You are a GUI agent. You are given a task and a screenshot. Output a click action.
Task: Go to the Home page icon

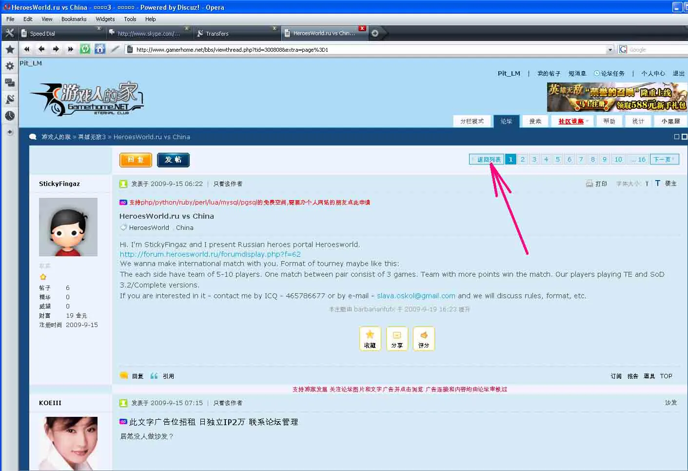click(x=100, y=49)
